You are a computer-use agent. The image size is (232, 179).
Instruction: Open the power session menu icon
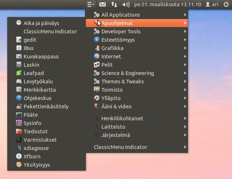click(226, 4)
